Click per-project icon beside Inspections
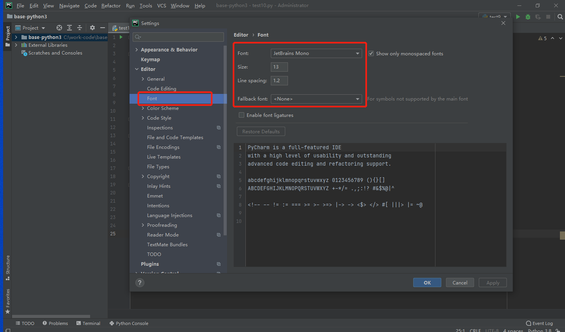Viewport: 565px width, 332px height. [219, 128]
